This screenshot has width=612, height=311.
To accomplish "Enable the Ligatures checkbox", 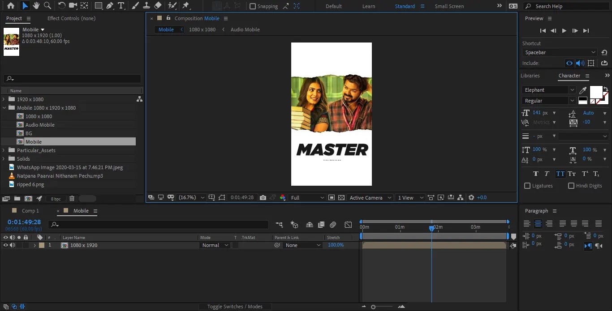I will [x=527, y=186].
